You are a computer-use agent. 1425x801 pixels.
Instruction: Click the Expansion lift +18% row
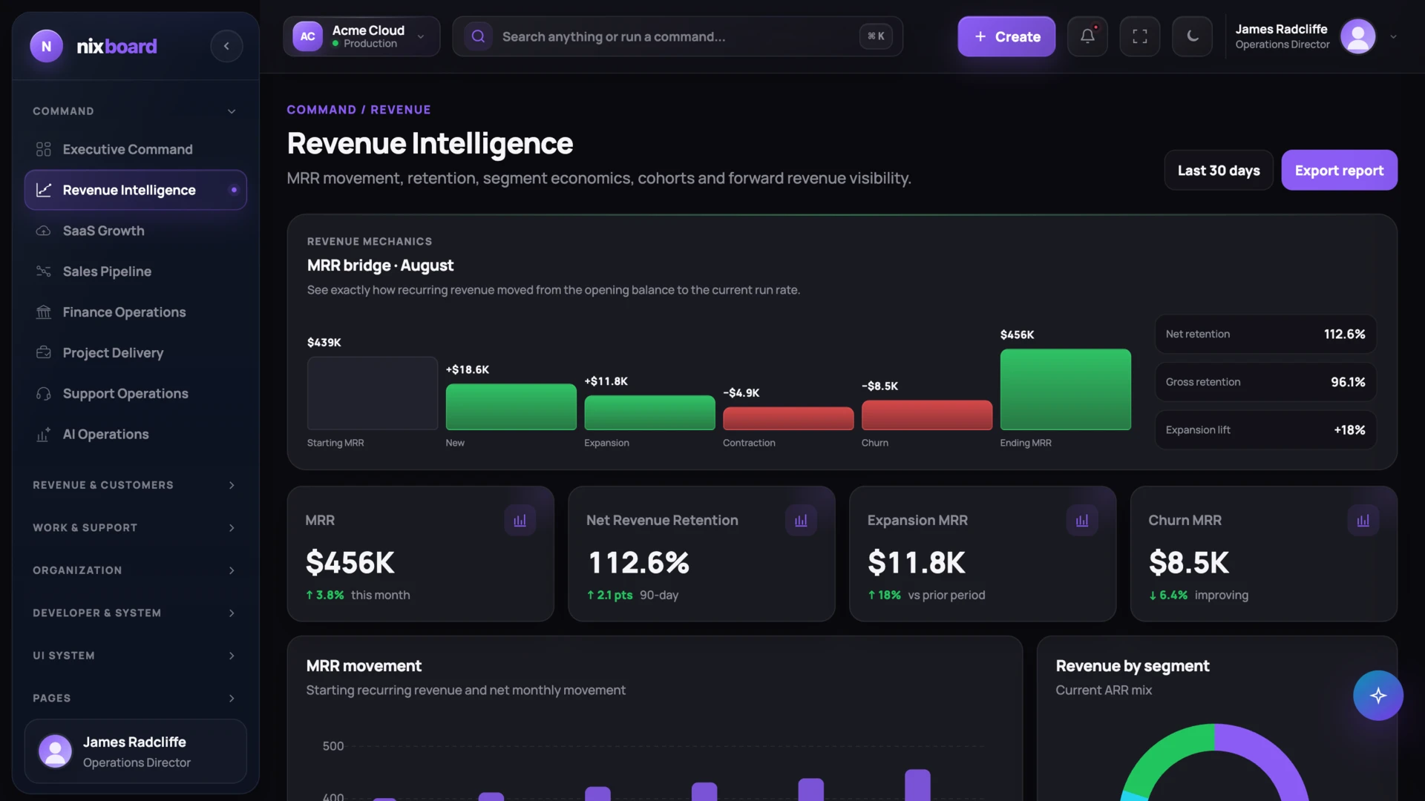[1265, 430]
